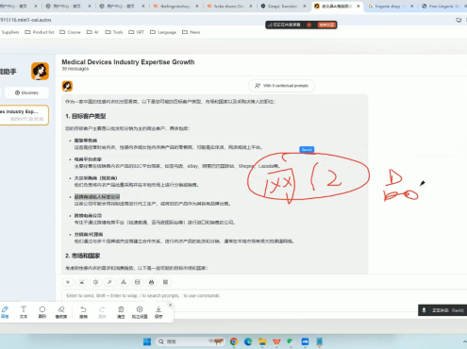Open the blue meeting app on the taskbar
The image size is (467, 349).
pyautogui.click(x=305, y=341)
